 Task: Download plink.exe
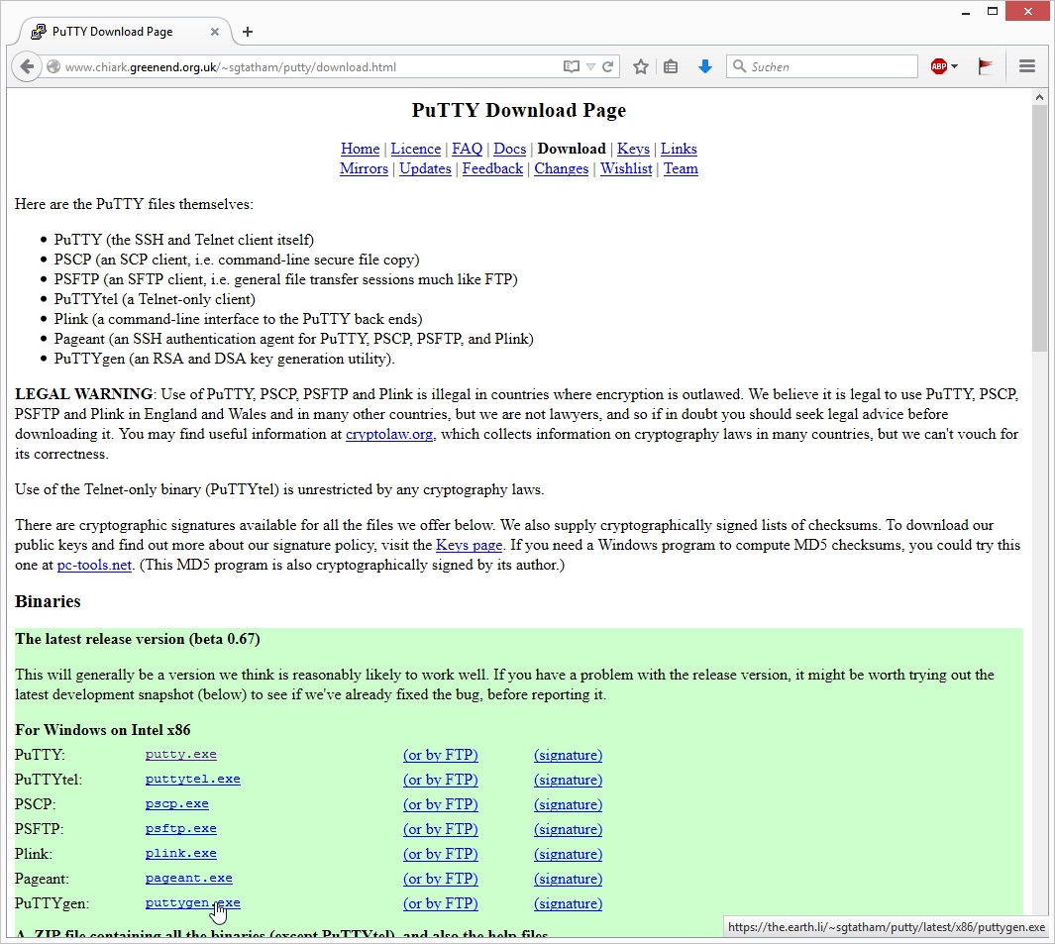click(x=181, y=854)
